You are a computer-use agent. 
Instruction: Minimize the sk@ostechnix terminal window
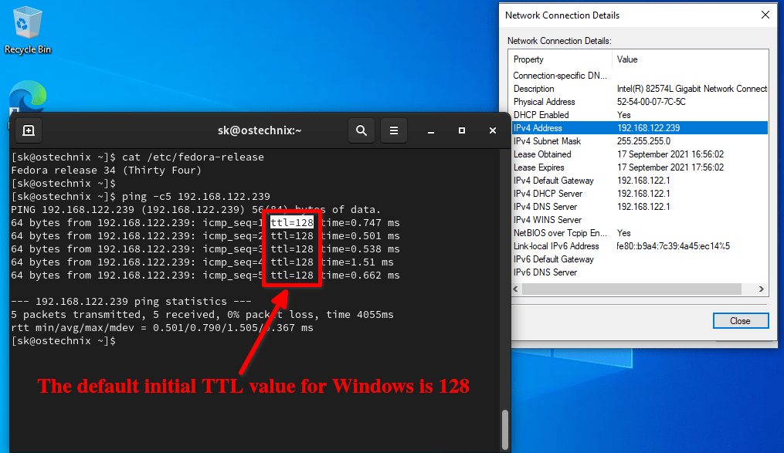430,131
